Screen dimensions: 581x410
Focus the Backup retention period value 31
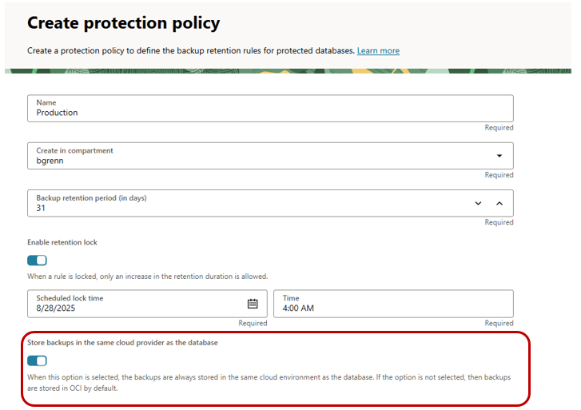42,208
